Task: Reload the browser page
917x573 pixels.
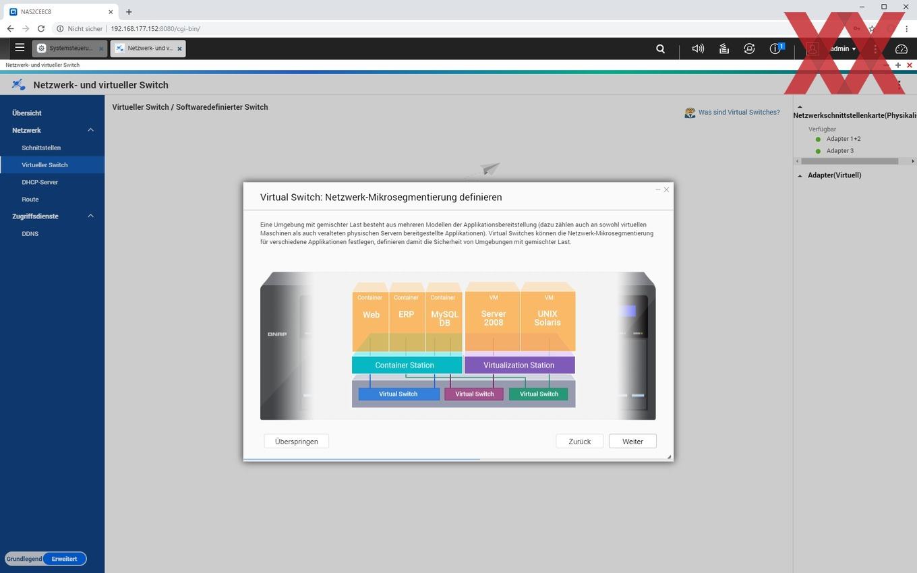Action: [41, 28]
